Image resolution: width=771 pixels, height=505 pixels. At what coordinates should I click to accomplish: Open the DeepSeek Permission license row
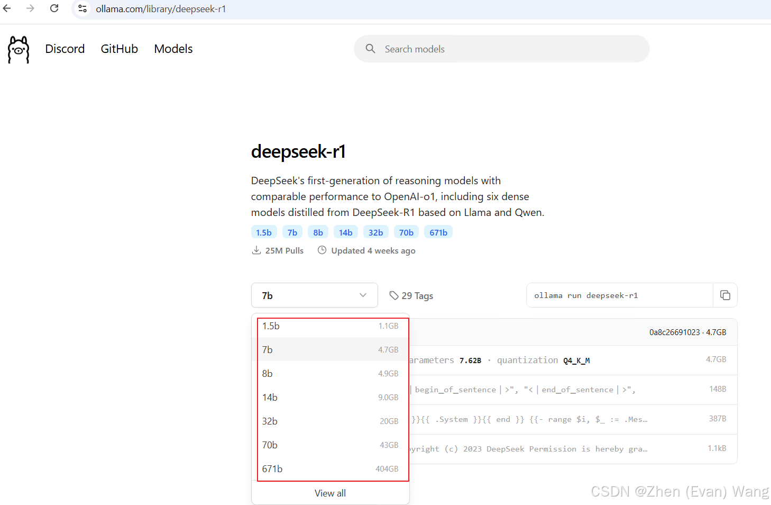[573, 449]
